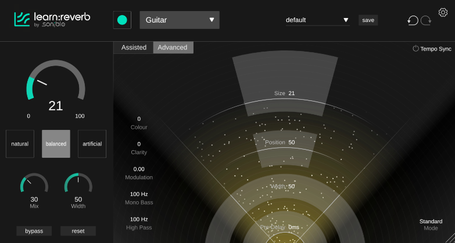Click the Pre Delay 0ms arc
The image size is (455, 243).
tap(285, 227)
